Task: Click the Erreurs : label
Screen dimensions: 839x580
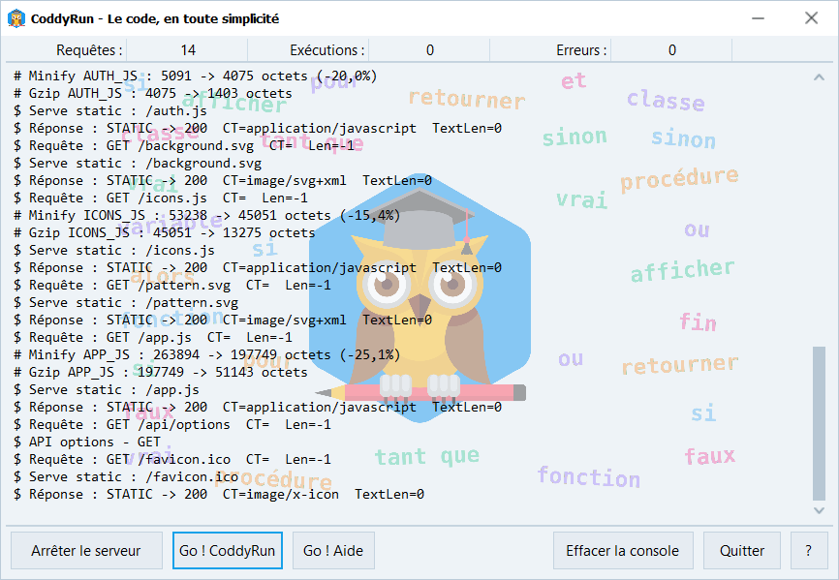Action: [x=581, y=50]
